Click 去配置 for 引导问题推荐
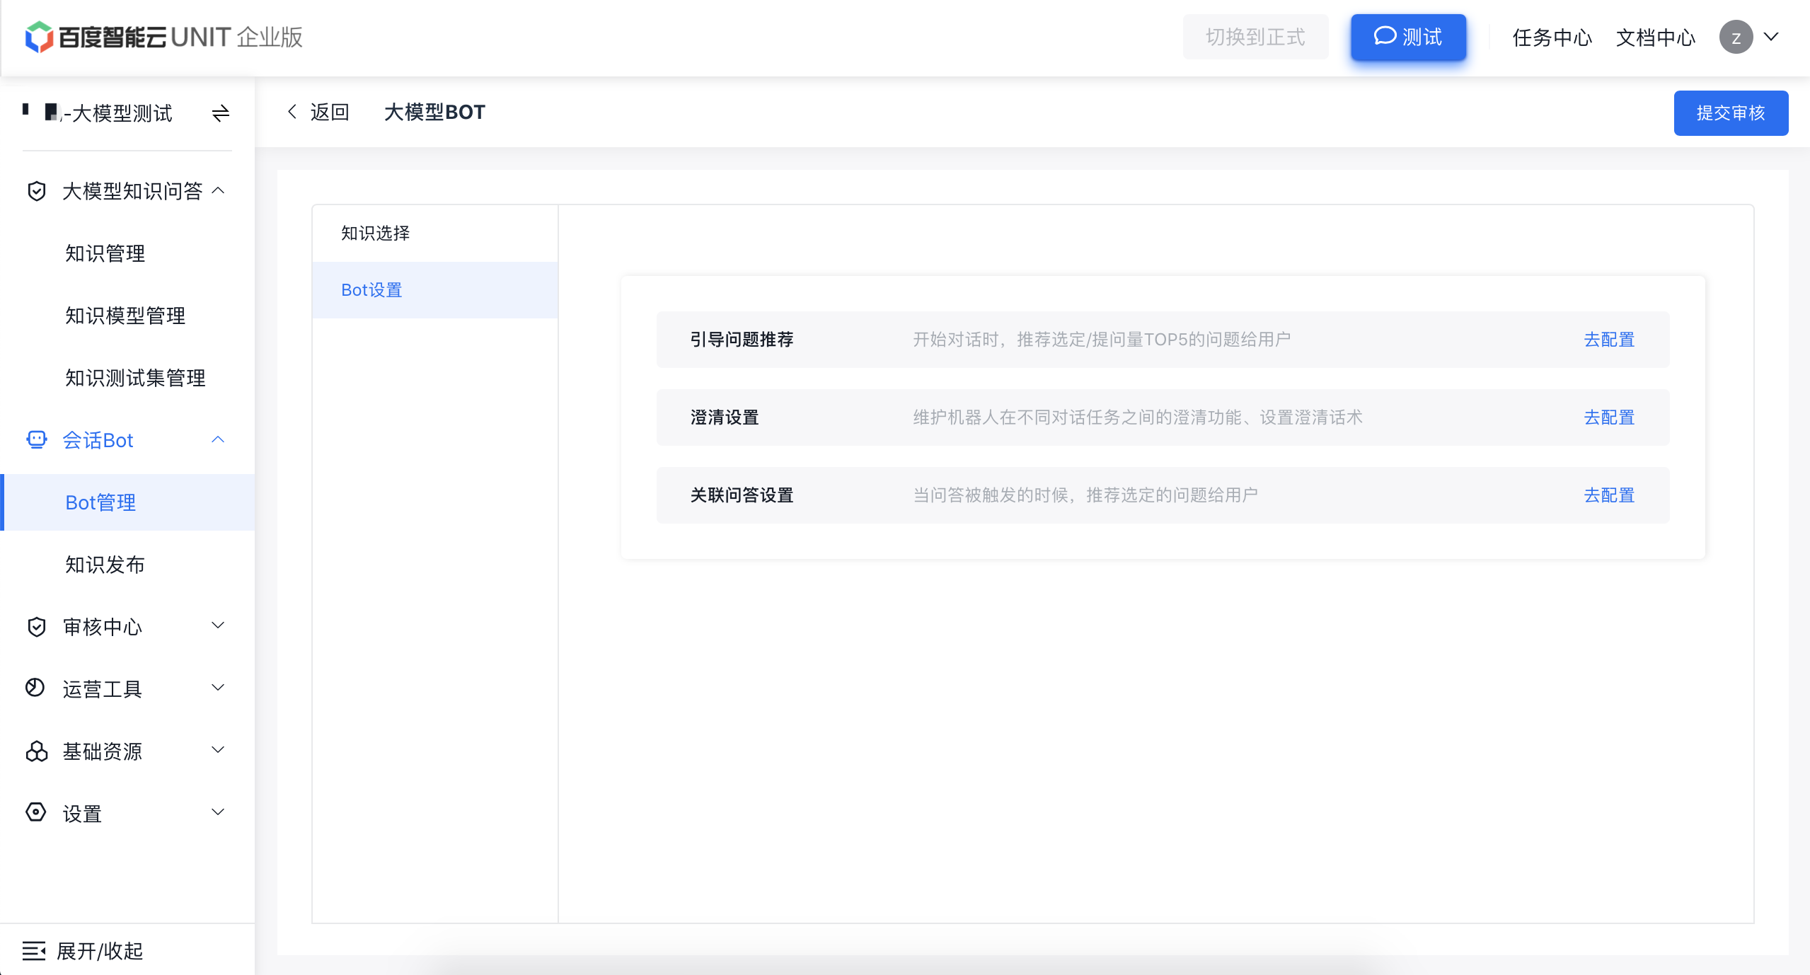This screenshot has width=1810, height=975. pos(1609,340)
